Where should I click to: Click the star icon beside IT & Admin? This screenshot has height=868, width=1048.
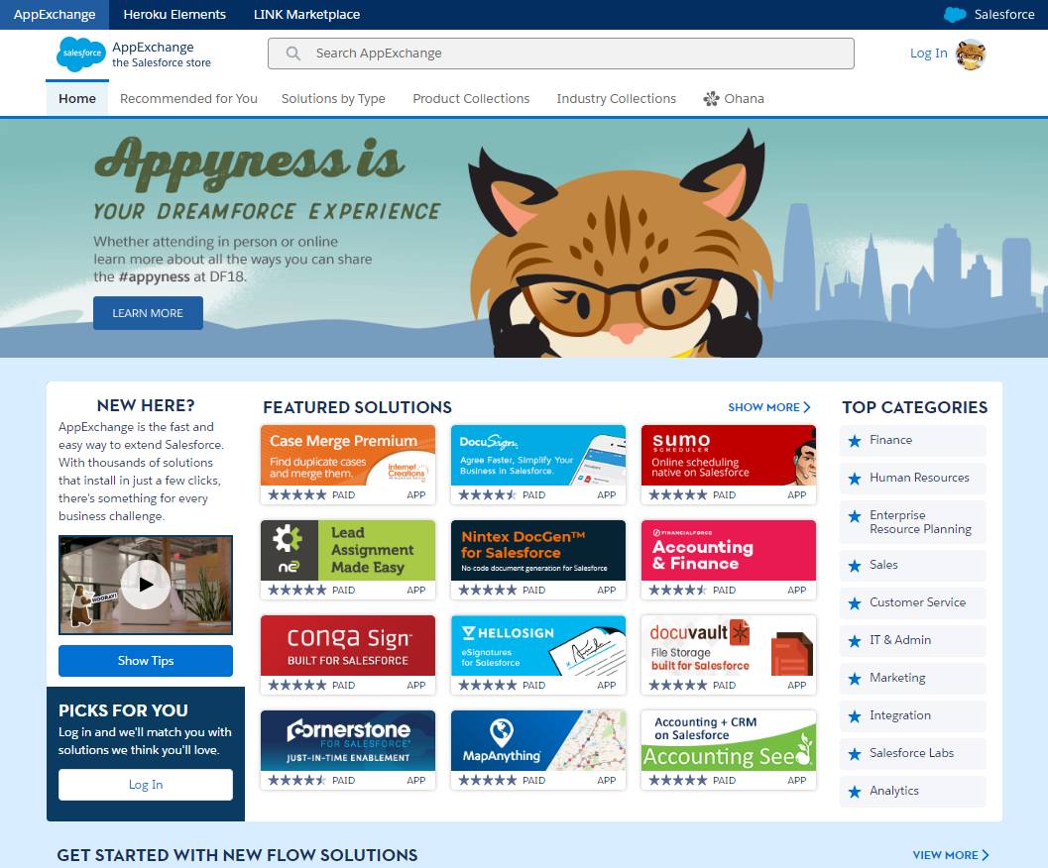click(855, 641)
